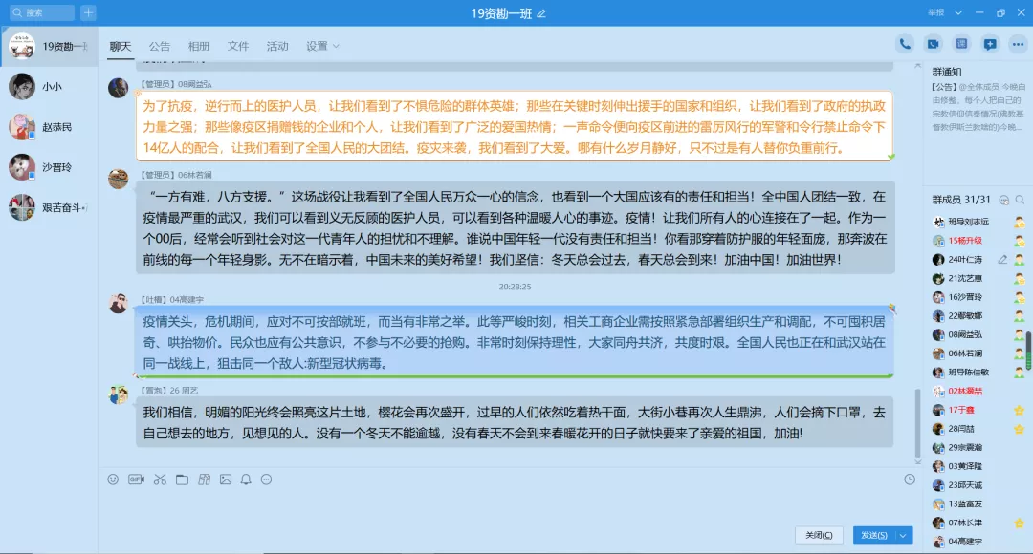1033x554 pixels.
Task: Open the send options dropdown arrow
Action: coord(904,535)
